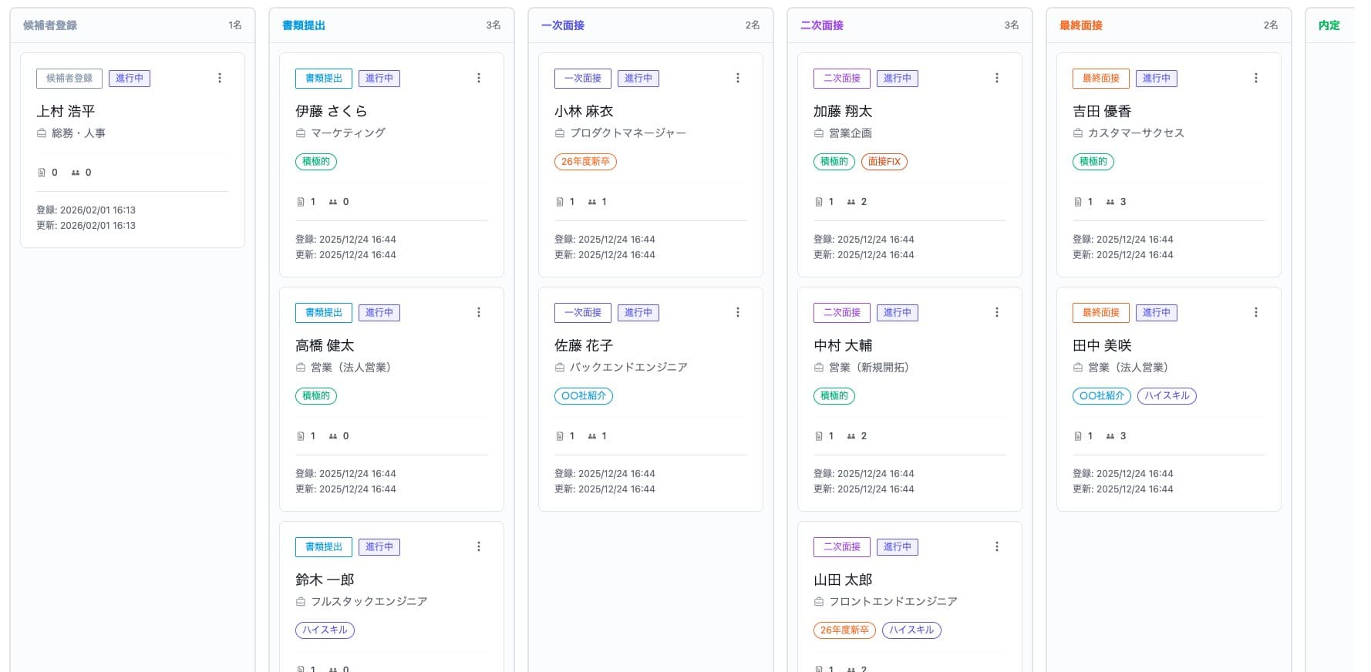Open candidate 中村 大輔
1371x672 pixels.
[x=843, y=345]
